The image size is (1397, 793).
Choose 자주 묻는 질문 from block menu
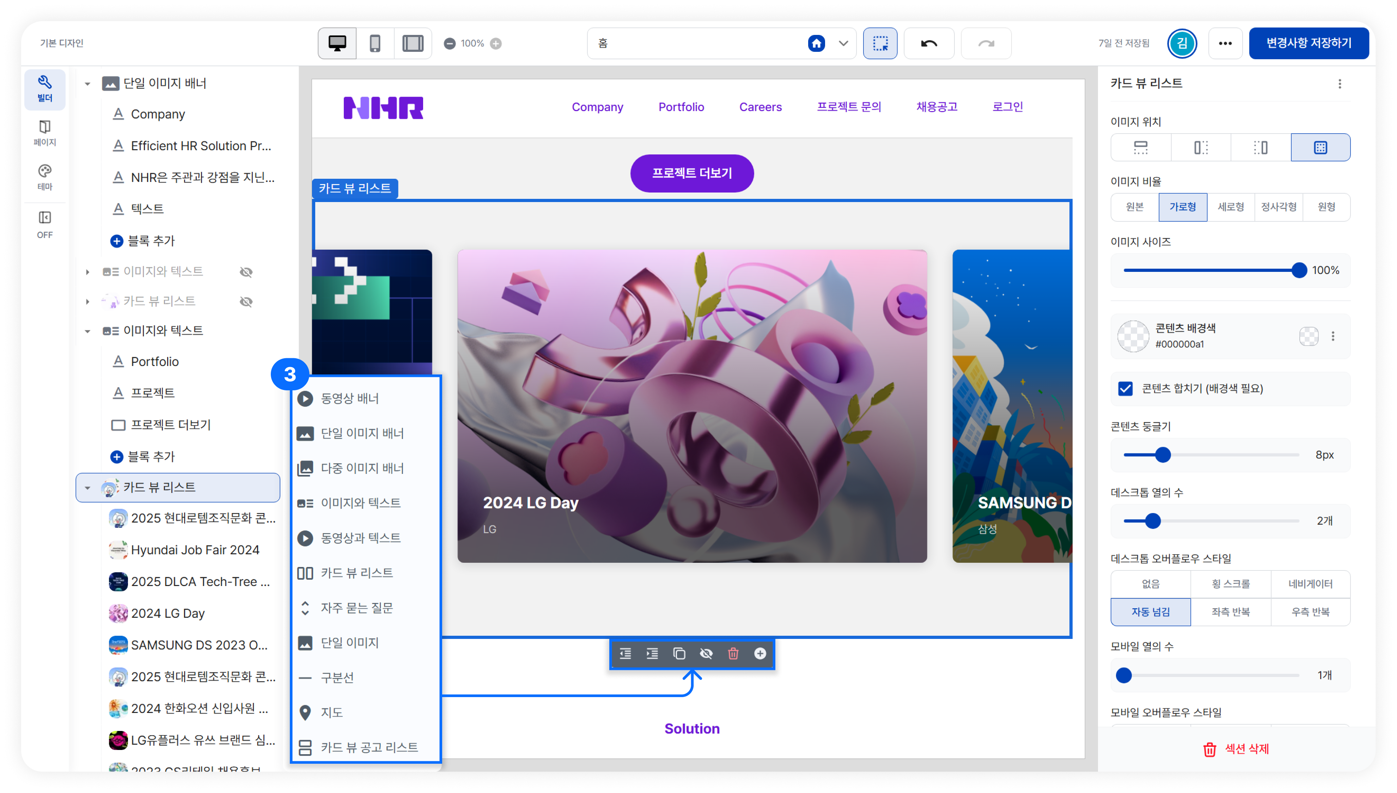356,608
